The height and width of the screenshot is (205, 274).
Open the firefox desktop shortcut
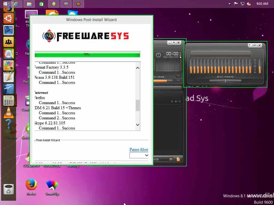point(31,187)
